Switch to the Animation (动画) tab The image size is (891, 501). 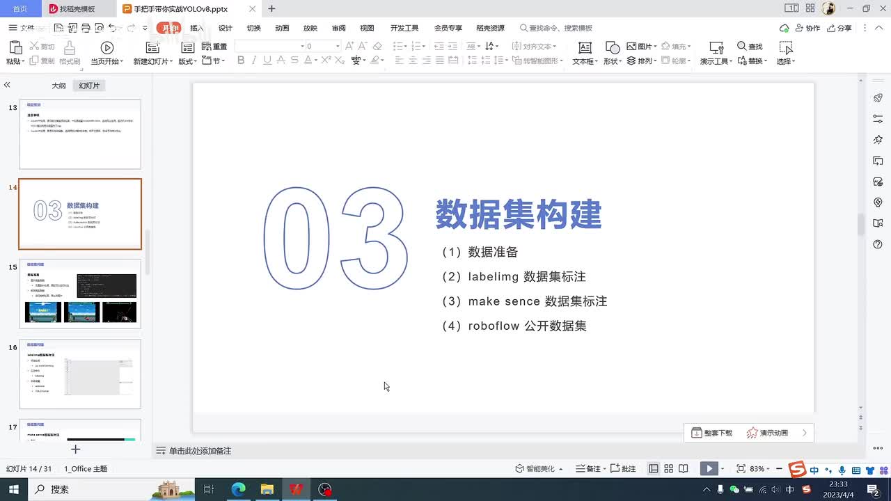pos(282,28)
